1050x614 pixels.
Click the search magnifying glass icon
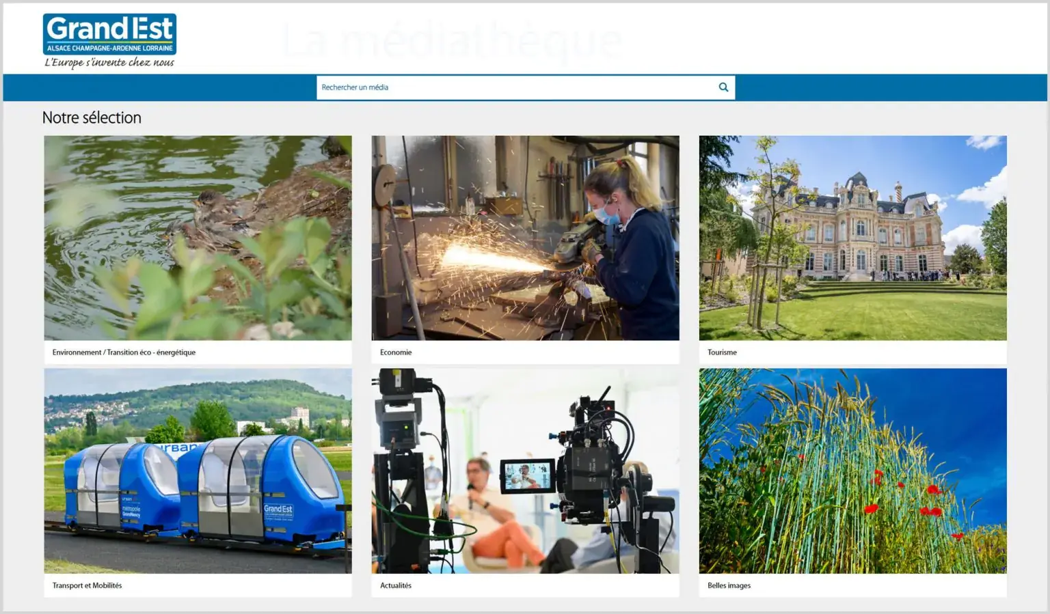[723, 87]
